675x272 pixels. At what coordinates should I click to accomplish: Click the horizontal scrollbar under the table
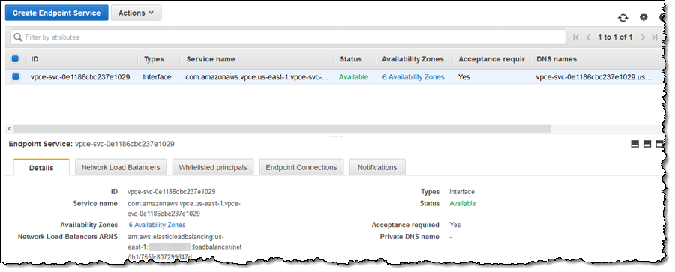coord(279,129)
